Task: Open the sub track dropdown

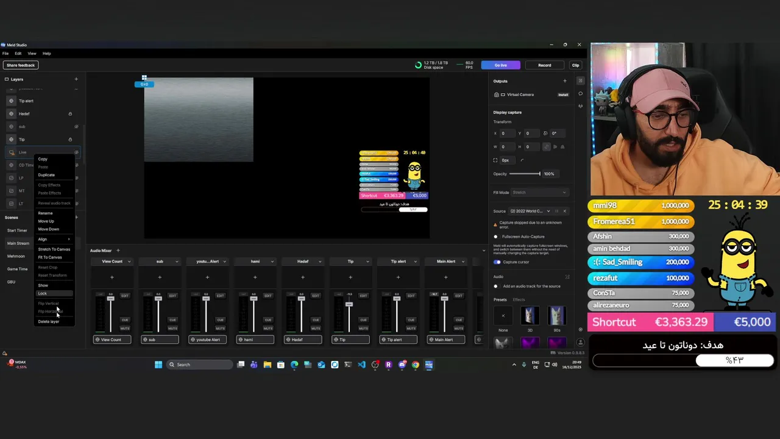Action: pos(177,262)
